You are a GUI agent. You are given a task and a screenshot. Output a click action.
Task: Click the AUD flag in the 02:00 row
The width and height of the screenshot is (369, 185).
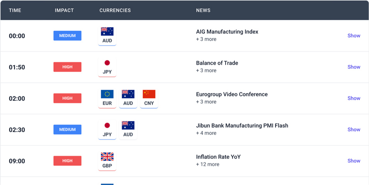tap(128, 94)
